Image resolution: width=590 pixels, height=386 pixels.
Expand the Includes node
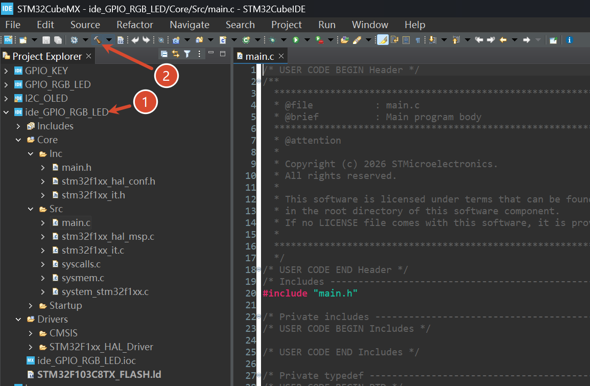coord(18,126)
